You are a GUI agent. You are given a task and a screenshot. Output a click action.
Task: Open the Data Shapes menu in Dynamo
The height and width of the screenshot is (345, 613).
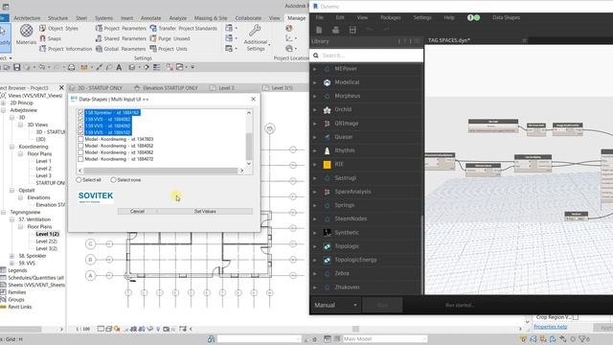(x=507, y=17)
